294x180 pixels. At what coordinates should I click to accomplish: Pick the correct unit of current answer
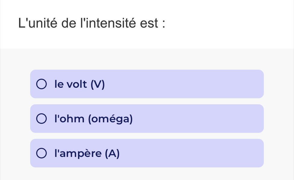147,153
